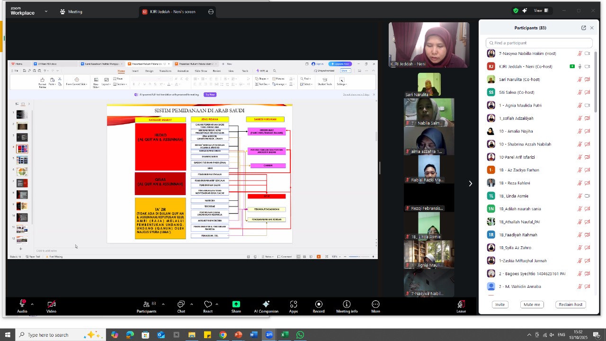Open the Apps icon in toolbar
Image resolution: width=606 pixels, height=341 pixels.
pos(294,305)
